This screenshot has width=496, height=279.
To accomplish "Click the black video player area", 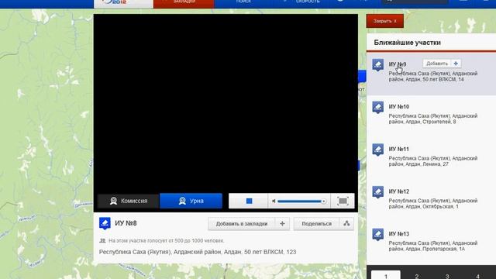I will pos(226,103).
